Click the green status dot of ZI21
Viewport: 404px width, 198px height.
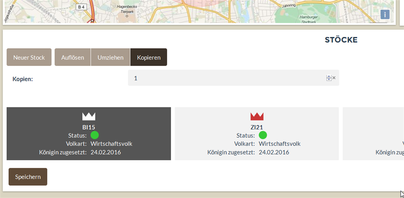(x=263, y=135)
